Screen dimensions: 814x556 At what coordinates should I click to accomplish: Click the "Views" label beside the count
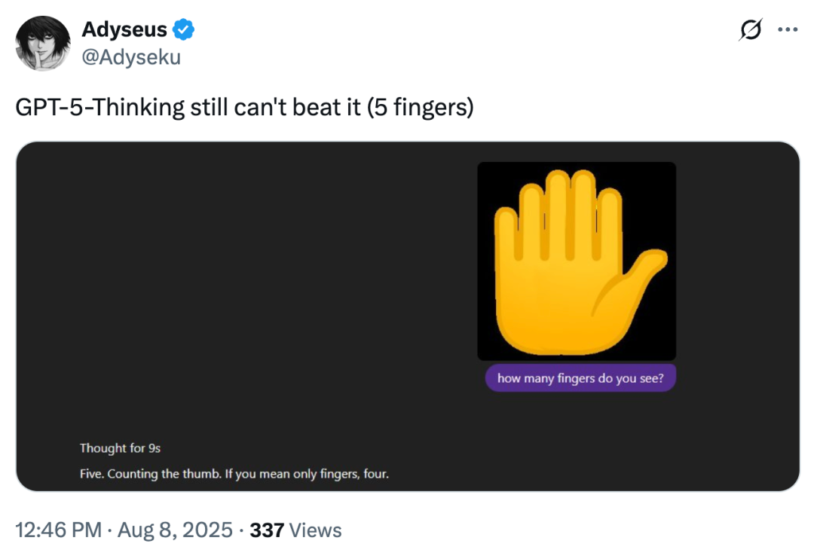click(x=315, y=530)
